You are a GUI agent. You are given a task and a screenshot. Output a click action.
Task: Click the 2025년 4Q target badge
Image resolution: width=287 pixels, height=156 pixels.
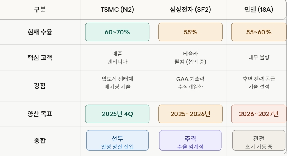(117, 114)
